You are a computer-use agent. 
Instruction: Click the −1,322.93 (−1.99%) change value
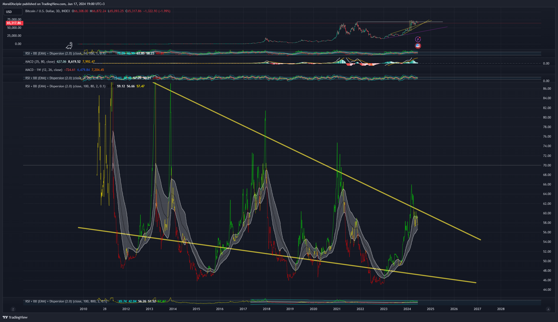157,11
